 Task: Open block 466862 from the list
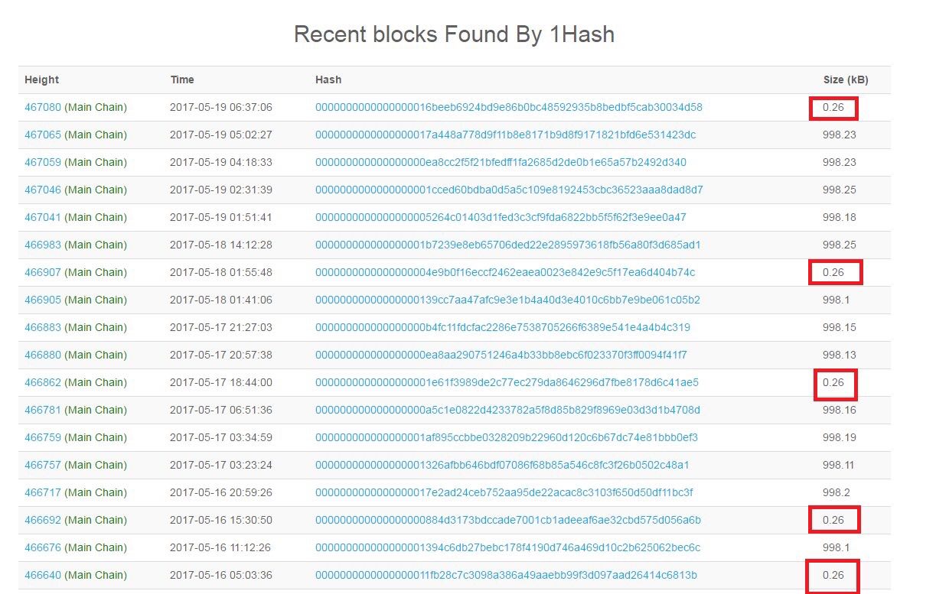tap(43, 382)
